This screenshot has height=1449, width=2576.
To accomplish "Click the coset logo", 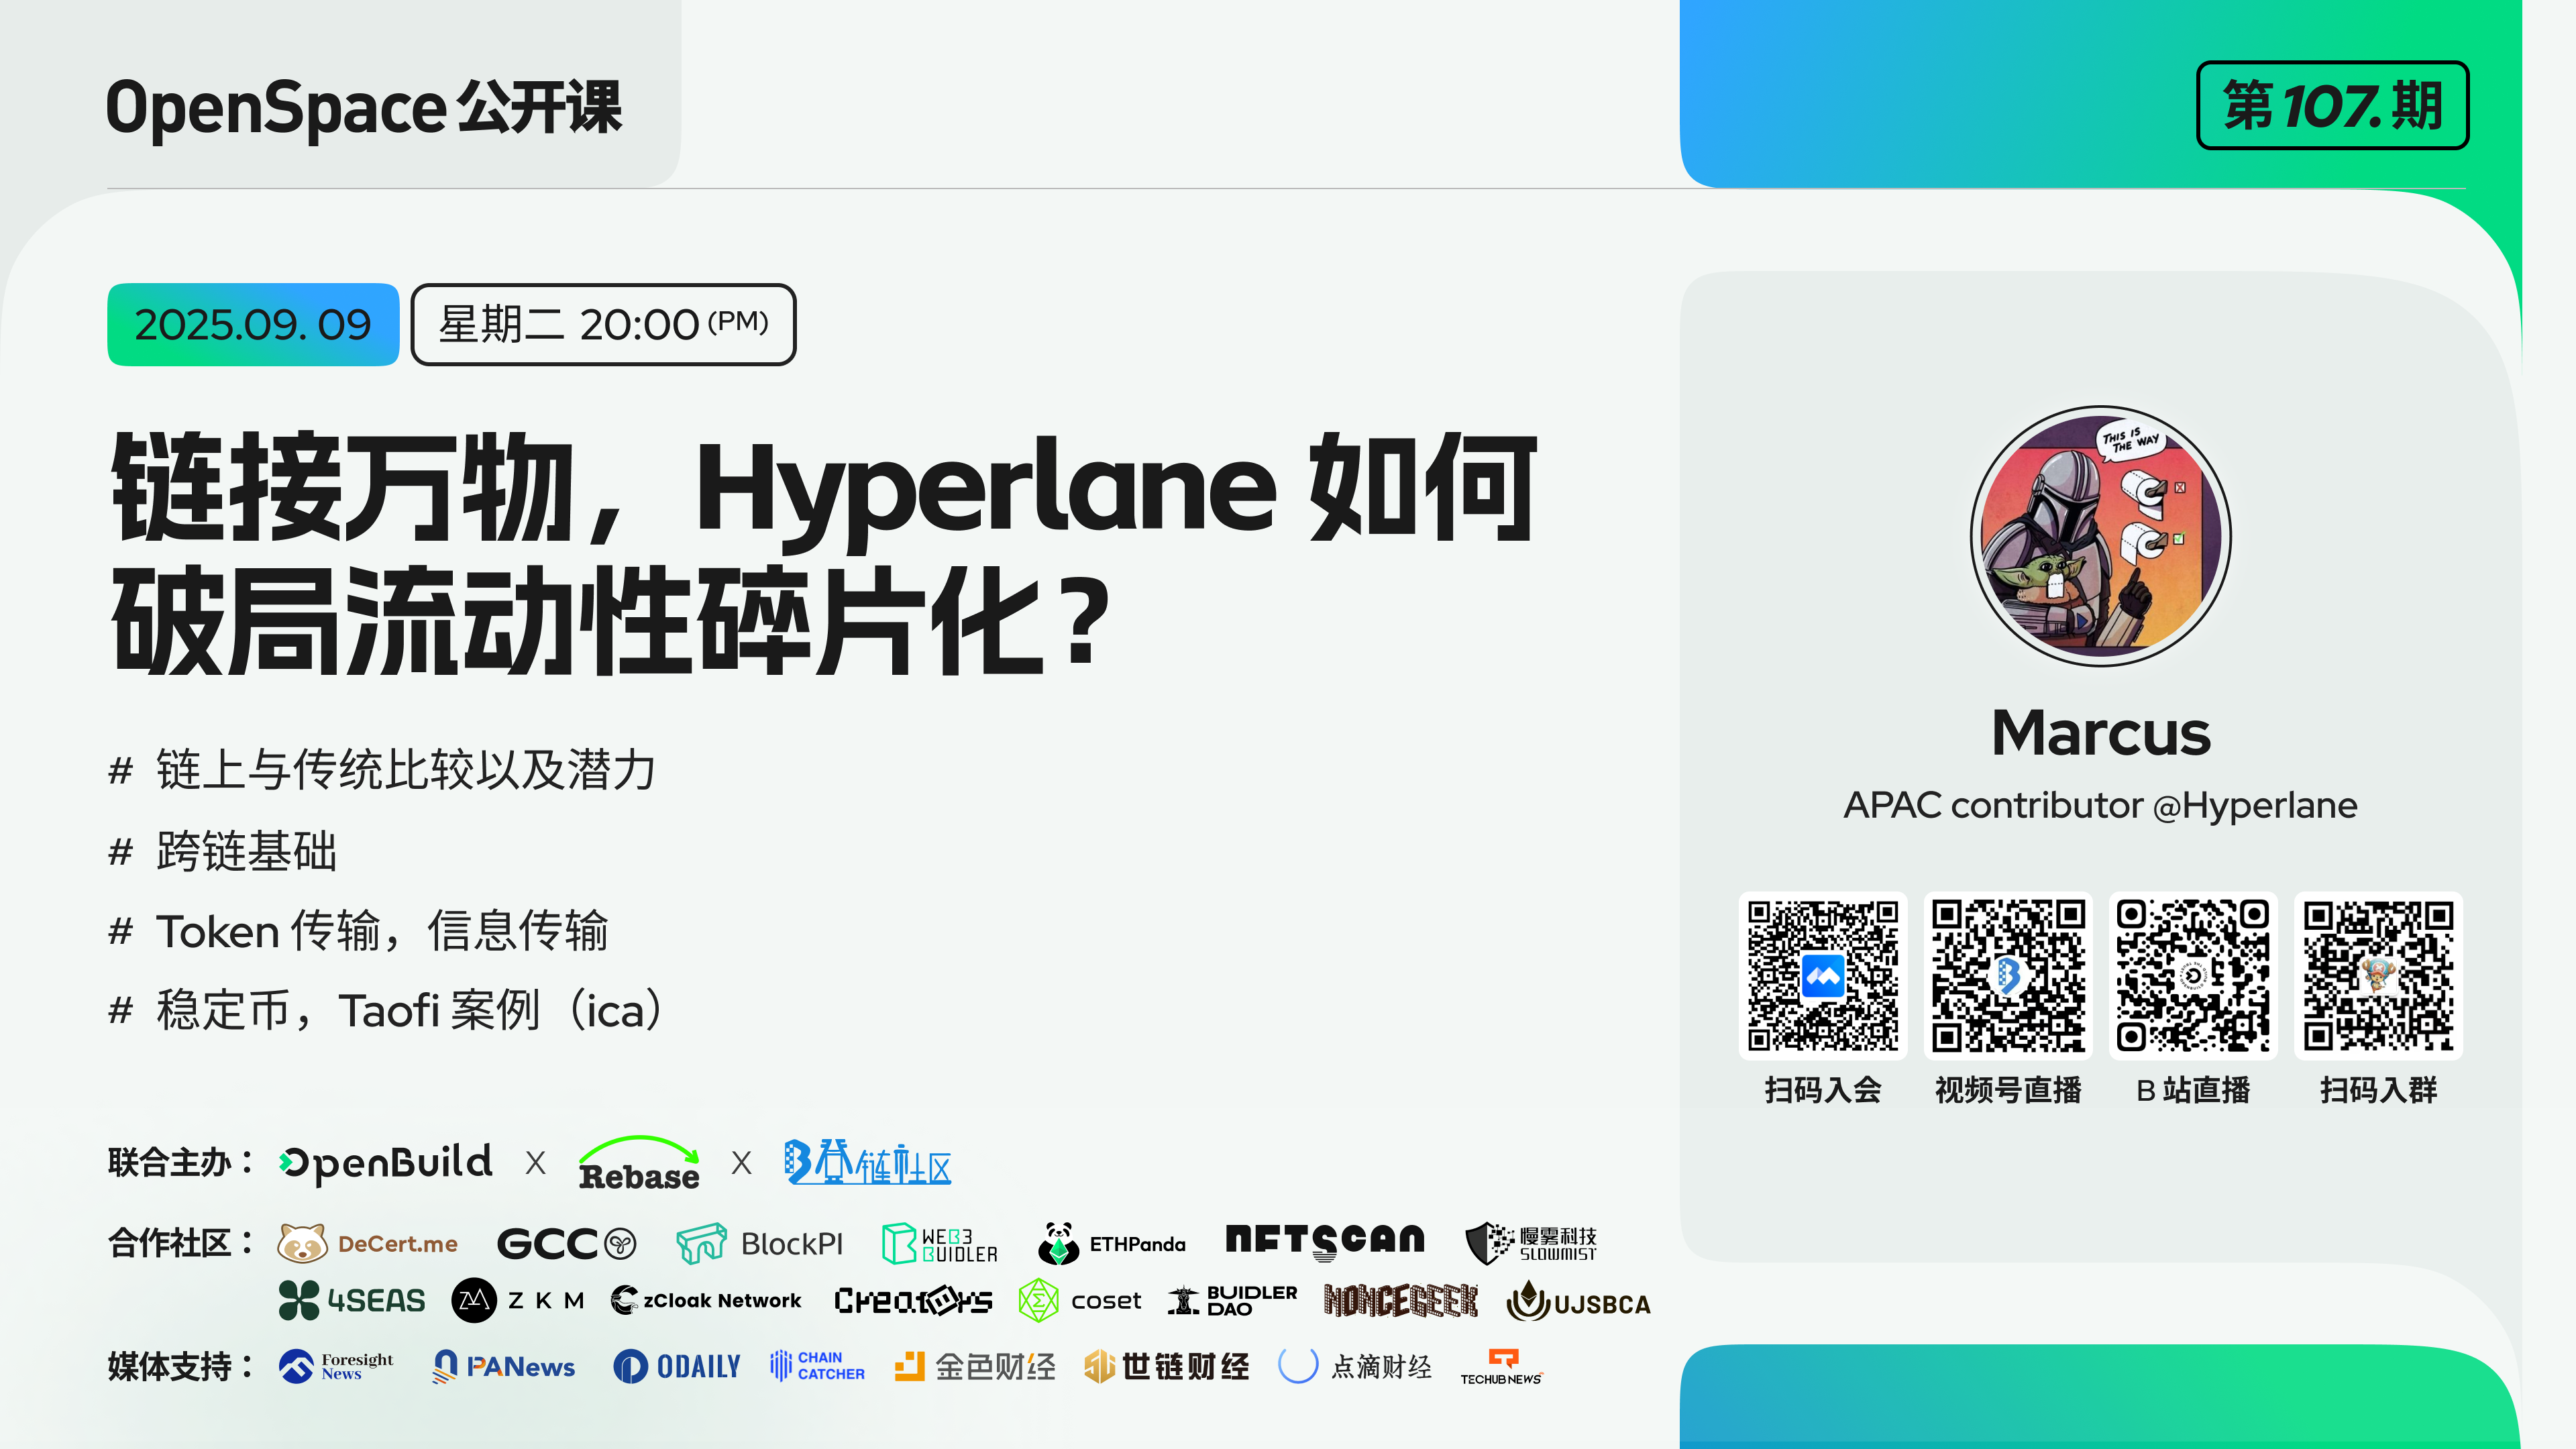I will click(x=1079, y=1300).
